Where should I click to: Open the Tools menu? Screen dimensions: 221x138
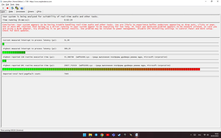click(12, 4)
